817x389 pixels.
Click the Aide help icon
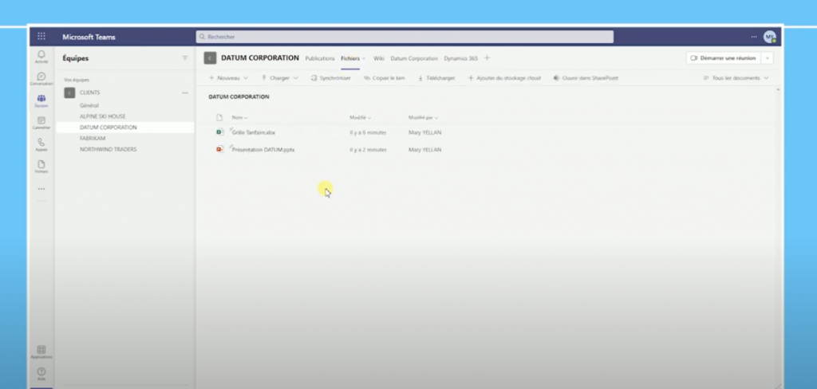(x=41, y=372)
